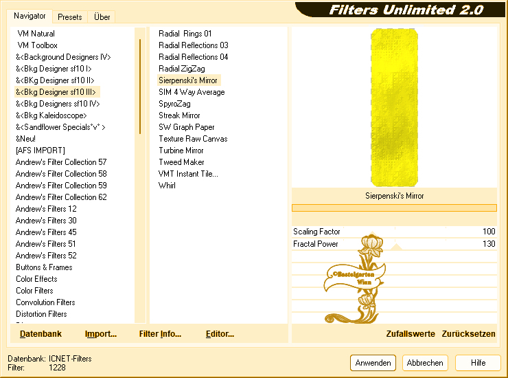Click the Import... button
This screenshot has width=508, height=378.
(100, 333)
